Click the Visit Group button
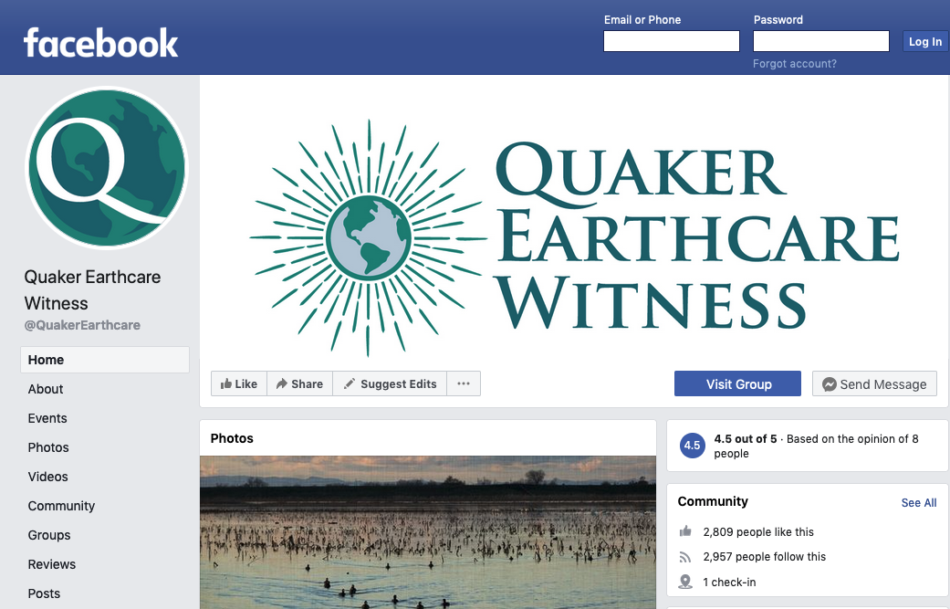Viewport: 950px width, 609px height. tap(737, 383)
